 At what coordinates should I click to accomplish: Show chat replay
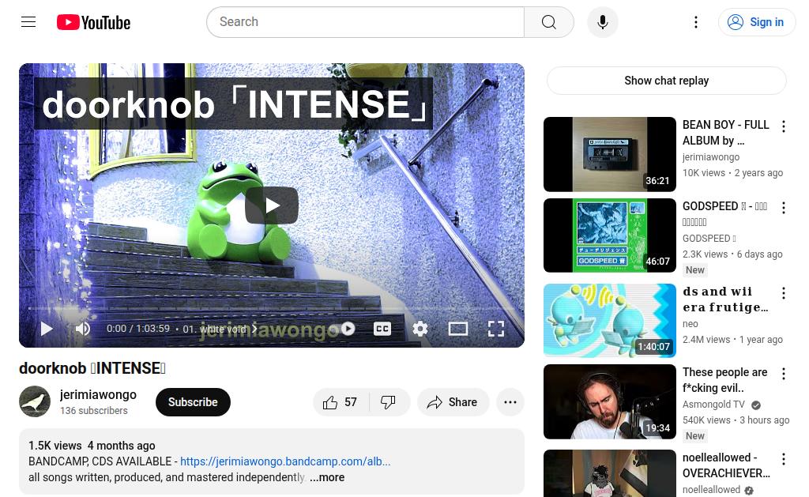pyautogui.click(x=666, y=81)
